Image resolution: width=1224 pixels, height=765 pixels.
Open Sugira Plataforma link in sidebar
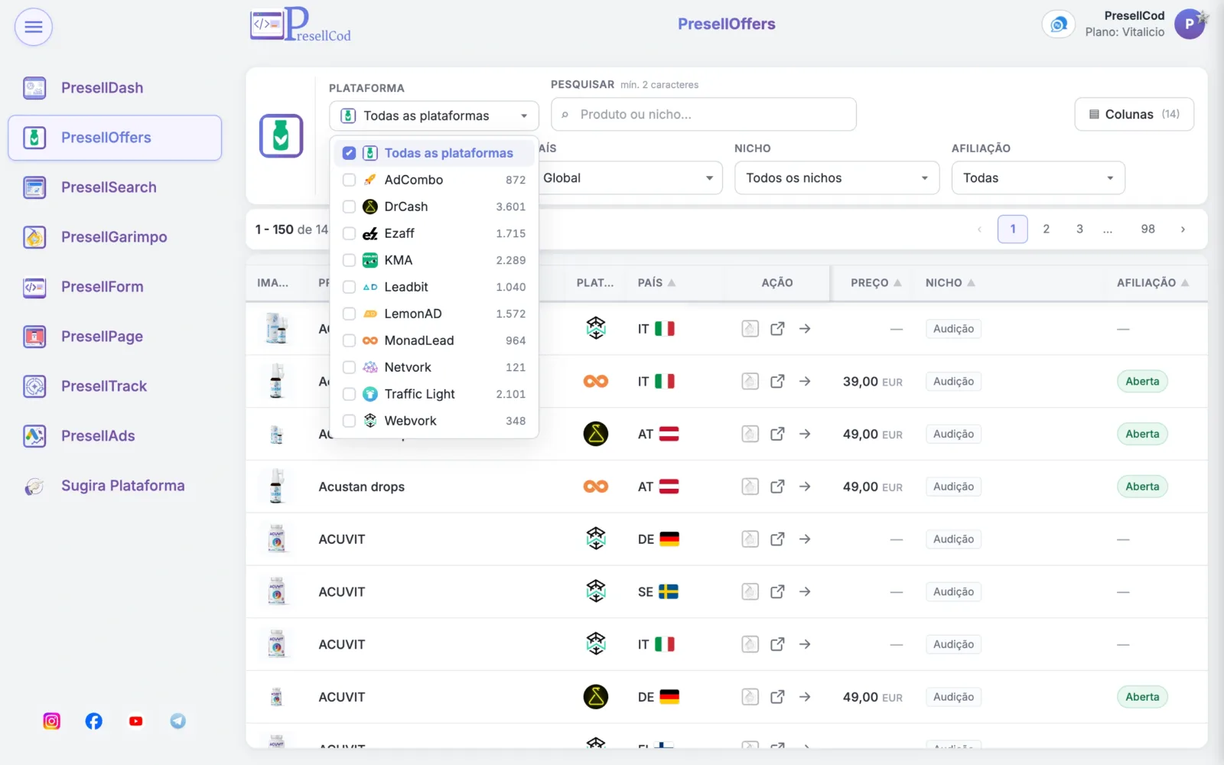coord(115,486)
